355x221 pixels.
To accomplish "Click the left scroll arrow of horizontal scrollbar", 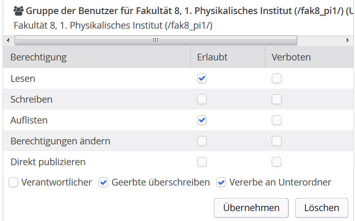I will click(x=8, y=41).
